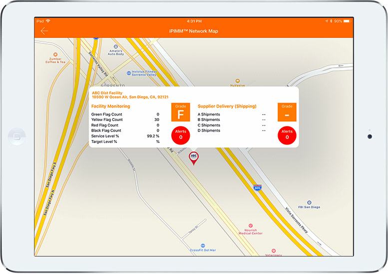
Task: Tap the A Shipments row
Action: coord(232,114)
